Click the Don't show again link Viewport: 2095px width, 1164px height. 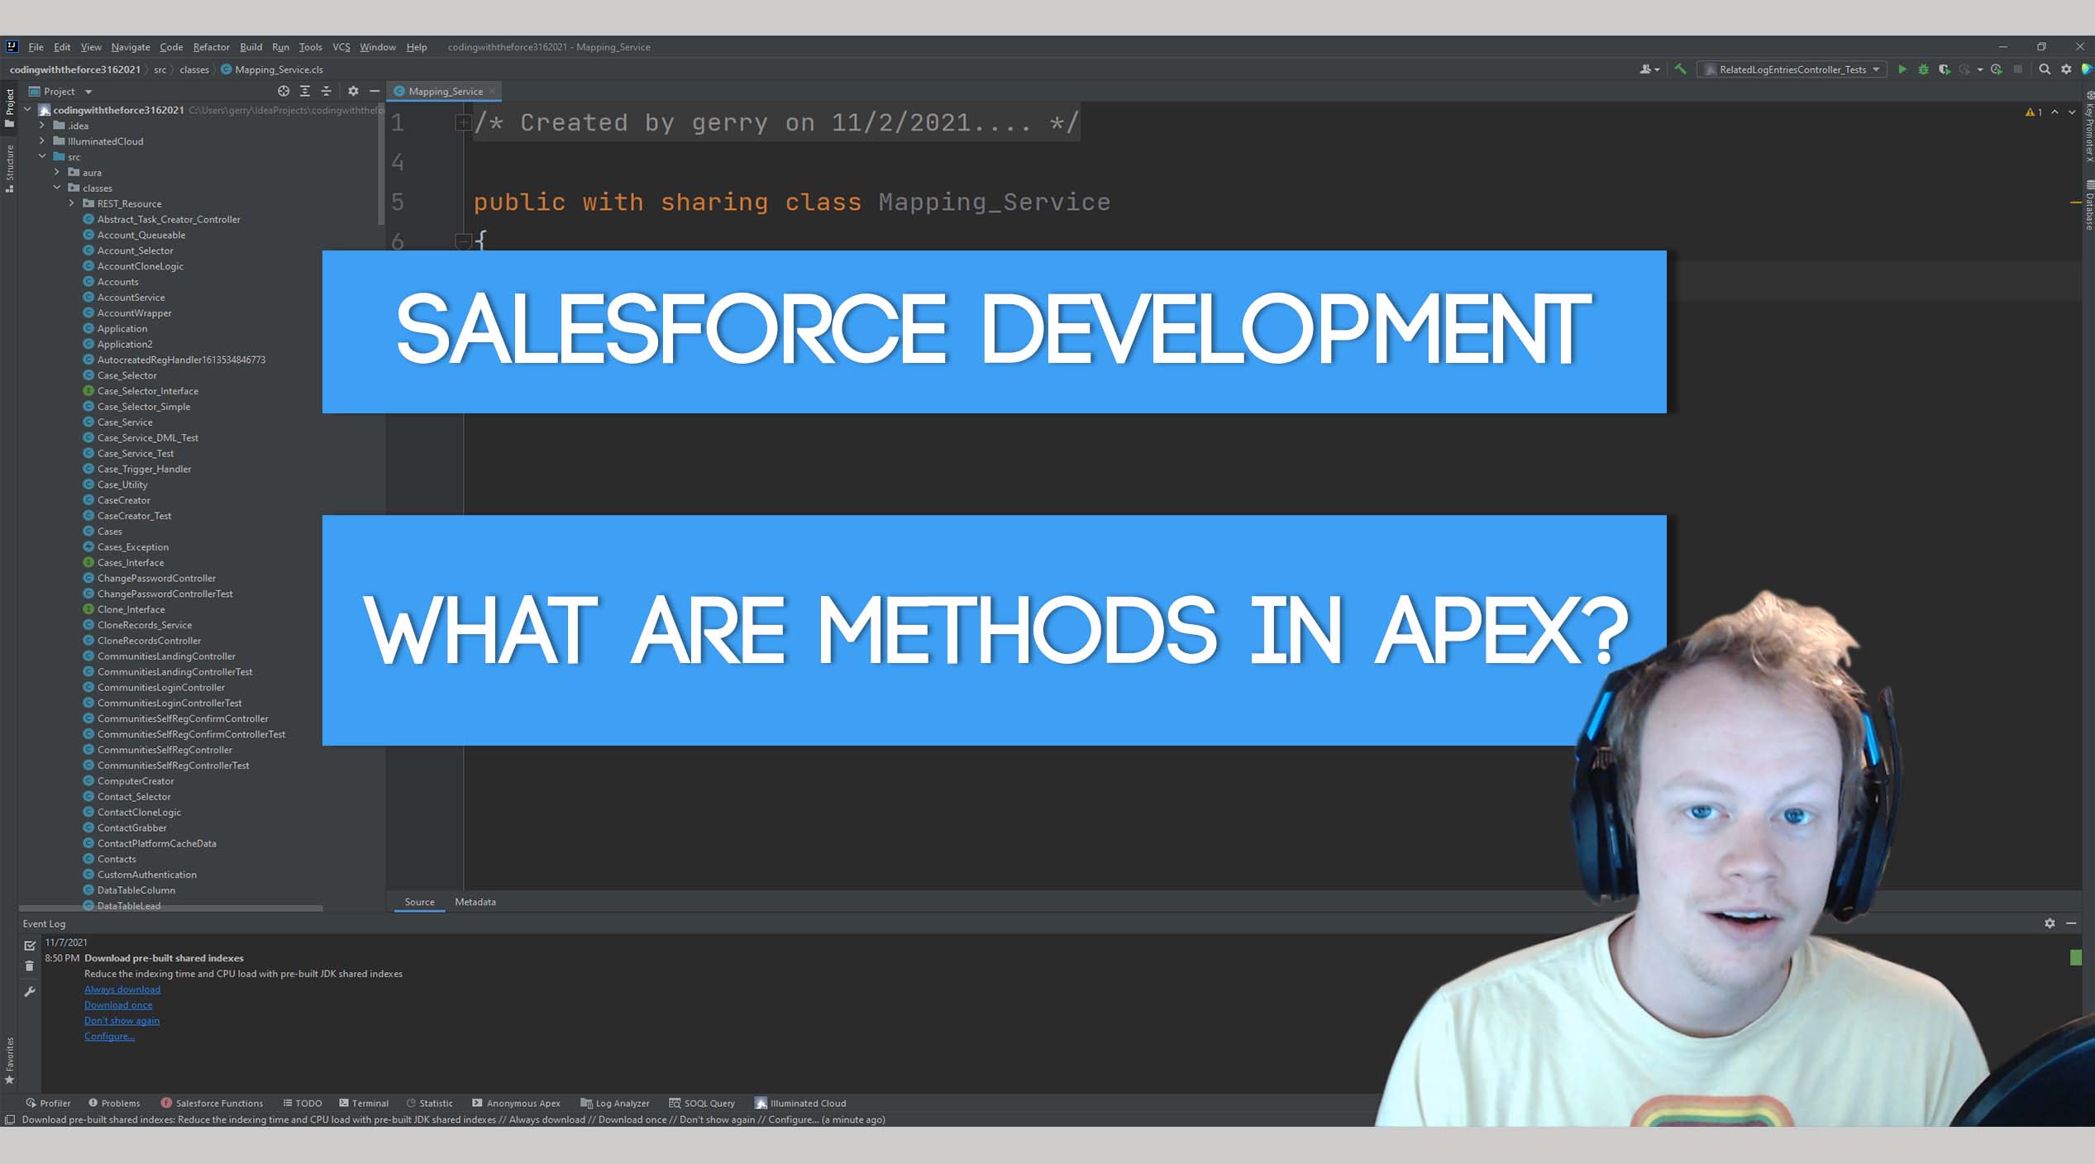(x=121, y=1020)
